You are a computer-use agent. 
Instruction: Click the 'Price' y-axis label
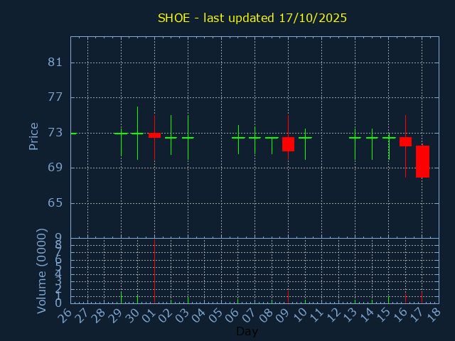pyautogui.click(x=33, y=136)
